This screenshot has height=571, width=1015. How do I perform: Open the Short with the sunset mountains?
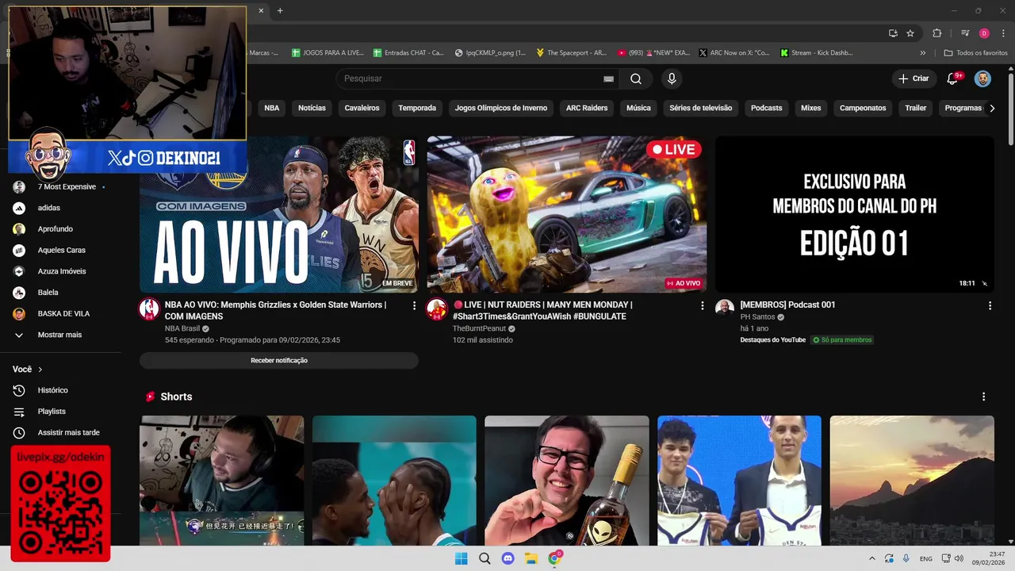(912, 481)
